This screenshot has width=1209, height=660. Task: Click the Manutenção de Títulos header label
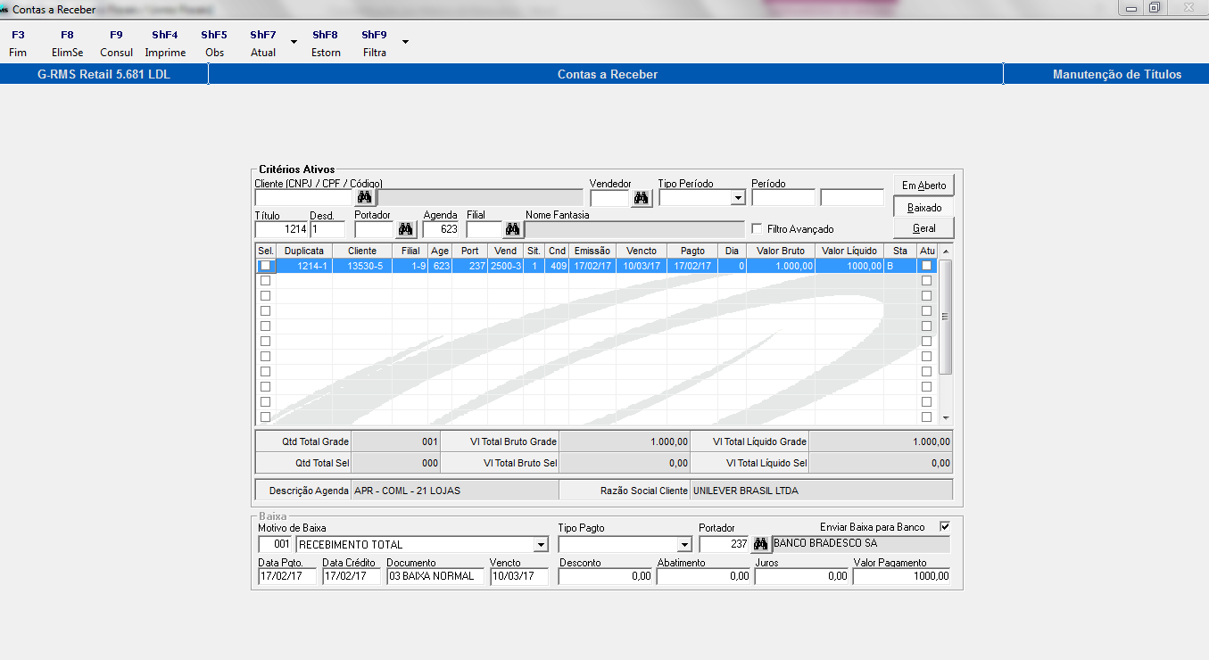1117,74
